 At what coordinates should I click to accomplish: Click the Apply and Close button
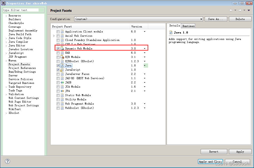click(210, 162)
